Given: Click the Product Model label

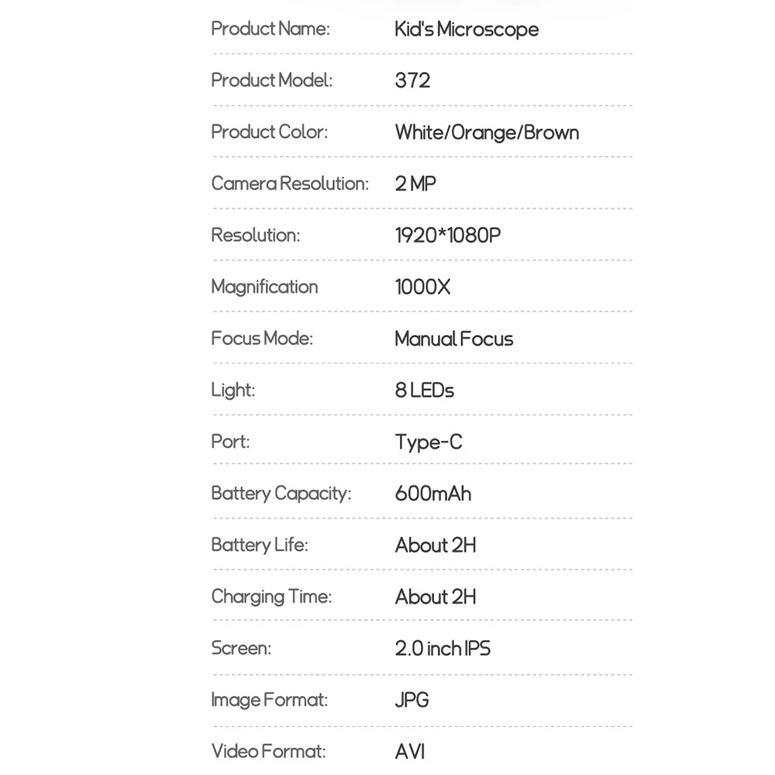Looking at the screenshot, I should pos(272,80).
